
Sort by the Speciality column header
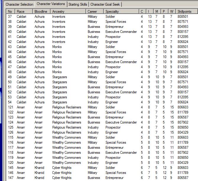click(121, 11)
